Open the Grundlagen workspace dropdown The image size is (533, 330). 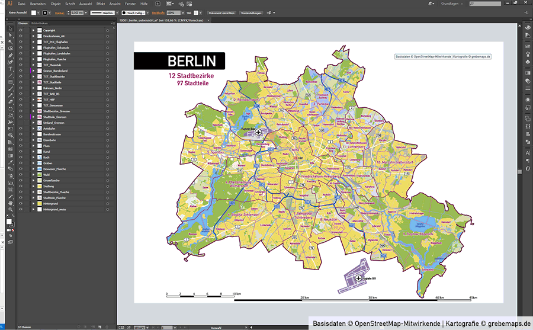click(452, 4)
